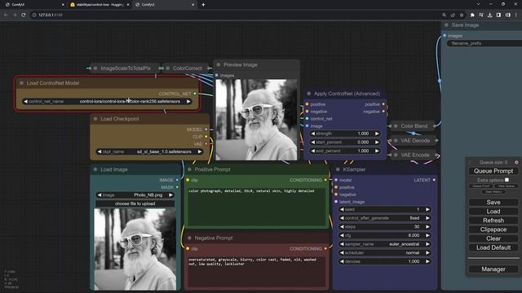522x293 pixels.
Task: Expand the collapsed Color Blend node dot
Action: [396, 126]
